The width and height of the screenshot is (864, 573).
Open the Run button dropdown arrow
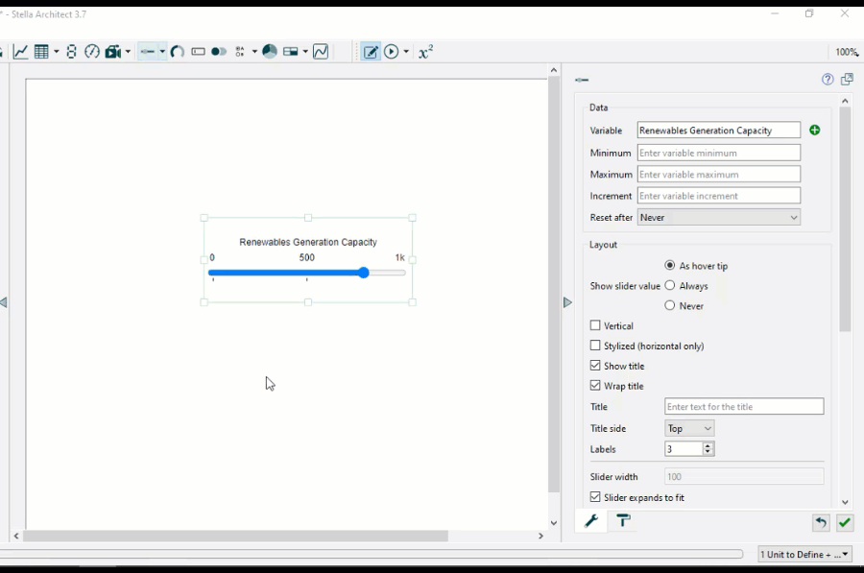[x=406, y=52]
